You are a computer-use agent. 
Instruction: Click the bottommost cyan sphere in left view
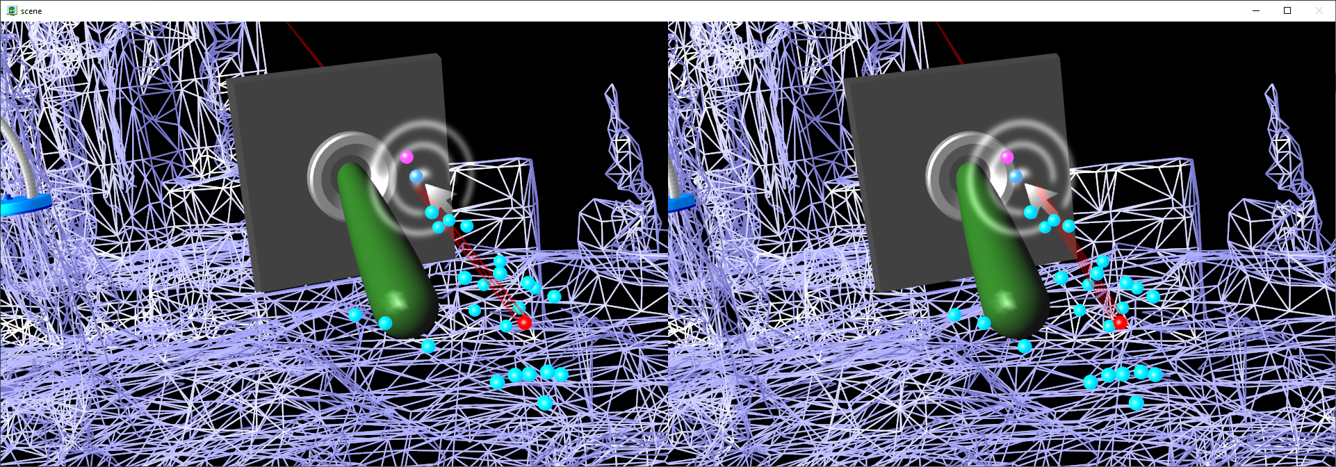pos(545,403)
